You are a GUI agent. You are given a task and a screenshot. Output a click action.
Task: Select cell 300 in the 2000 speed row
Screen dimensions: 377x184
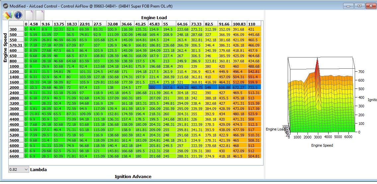pos(155,87)
